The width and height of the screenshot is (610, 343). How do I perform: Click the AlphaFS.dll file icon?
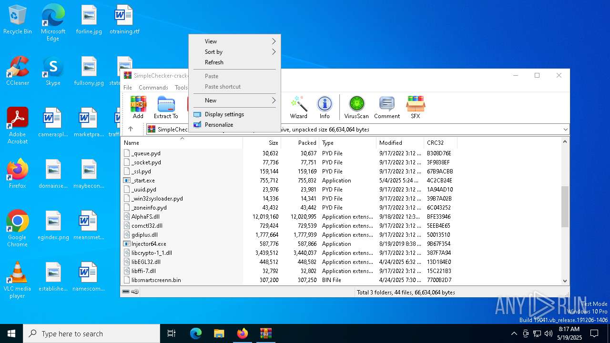[x=127, y=217]
